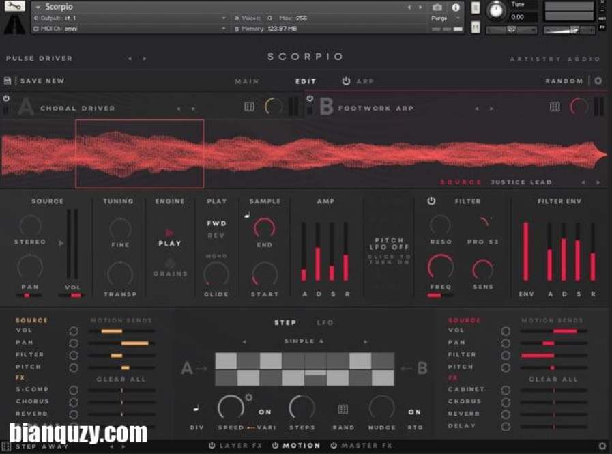The height and width of the screenshot is (454, 612).
Task: Switch to the EDIT tab
Action: click(x=305, y=81)
